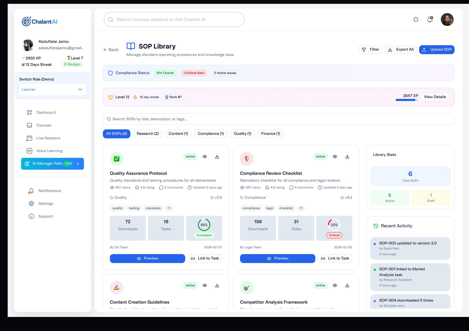The image size is (469, 331).
Task: Click the 2847 XP progress bar
Action: pos(407,100)
